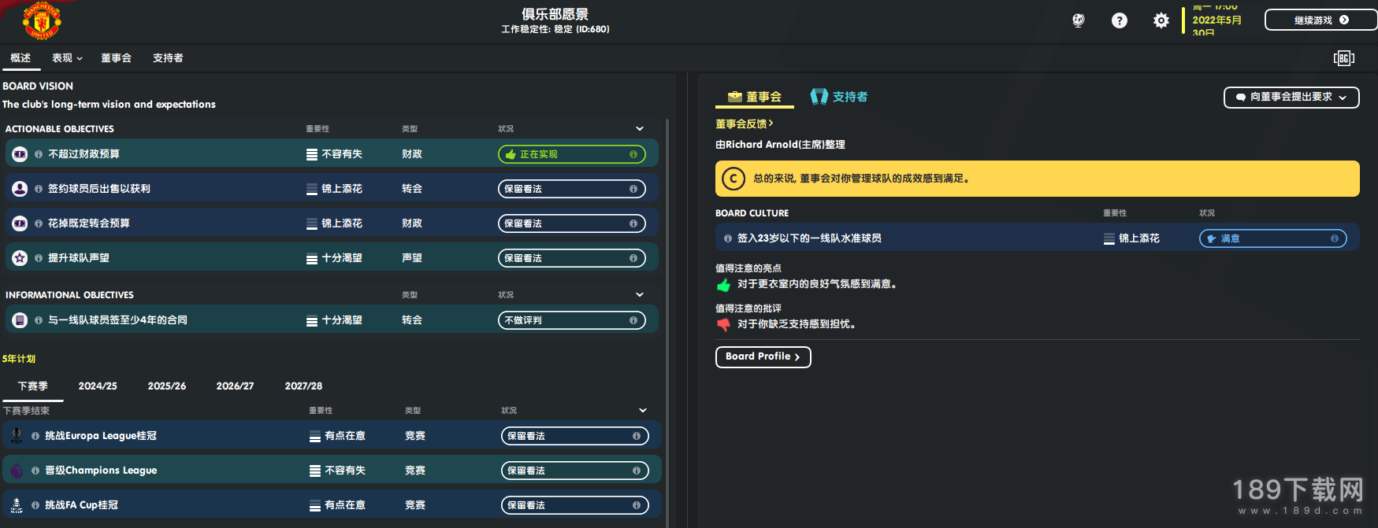Select the 2025/26 plan tab
Image resolution: width=1378 pixels, height=528 pixels.
pyautogui.click(x=167, y=386)
